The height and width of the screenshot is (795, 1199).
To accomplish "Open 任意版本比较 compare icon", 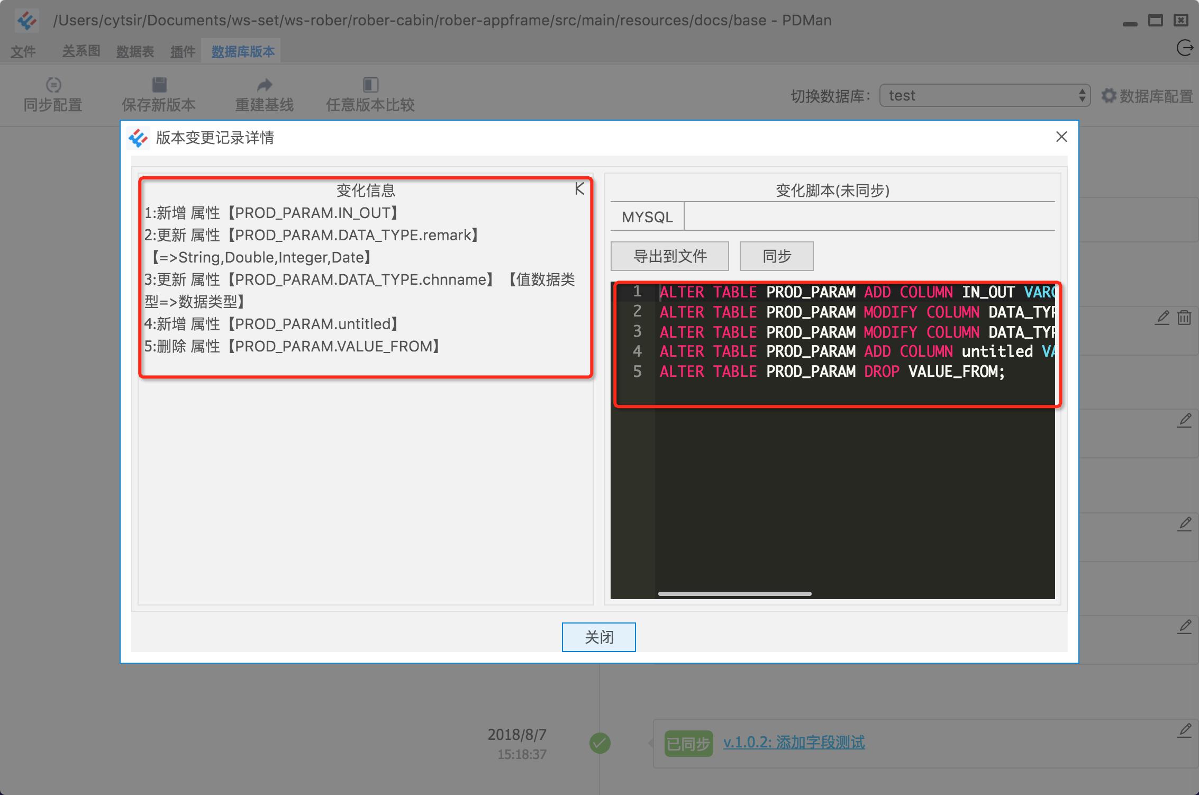I will pos(370,85).
